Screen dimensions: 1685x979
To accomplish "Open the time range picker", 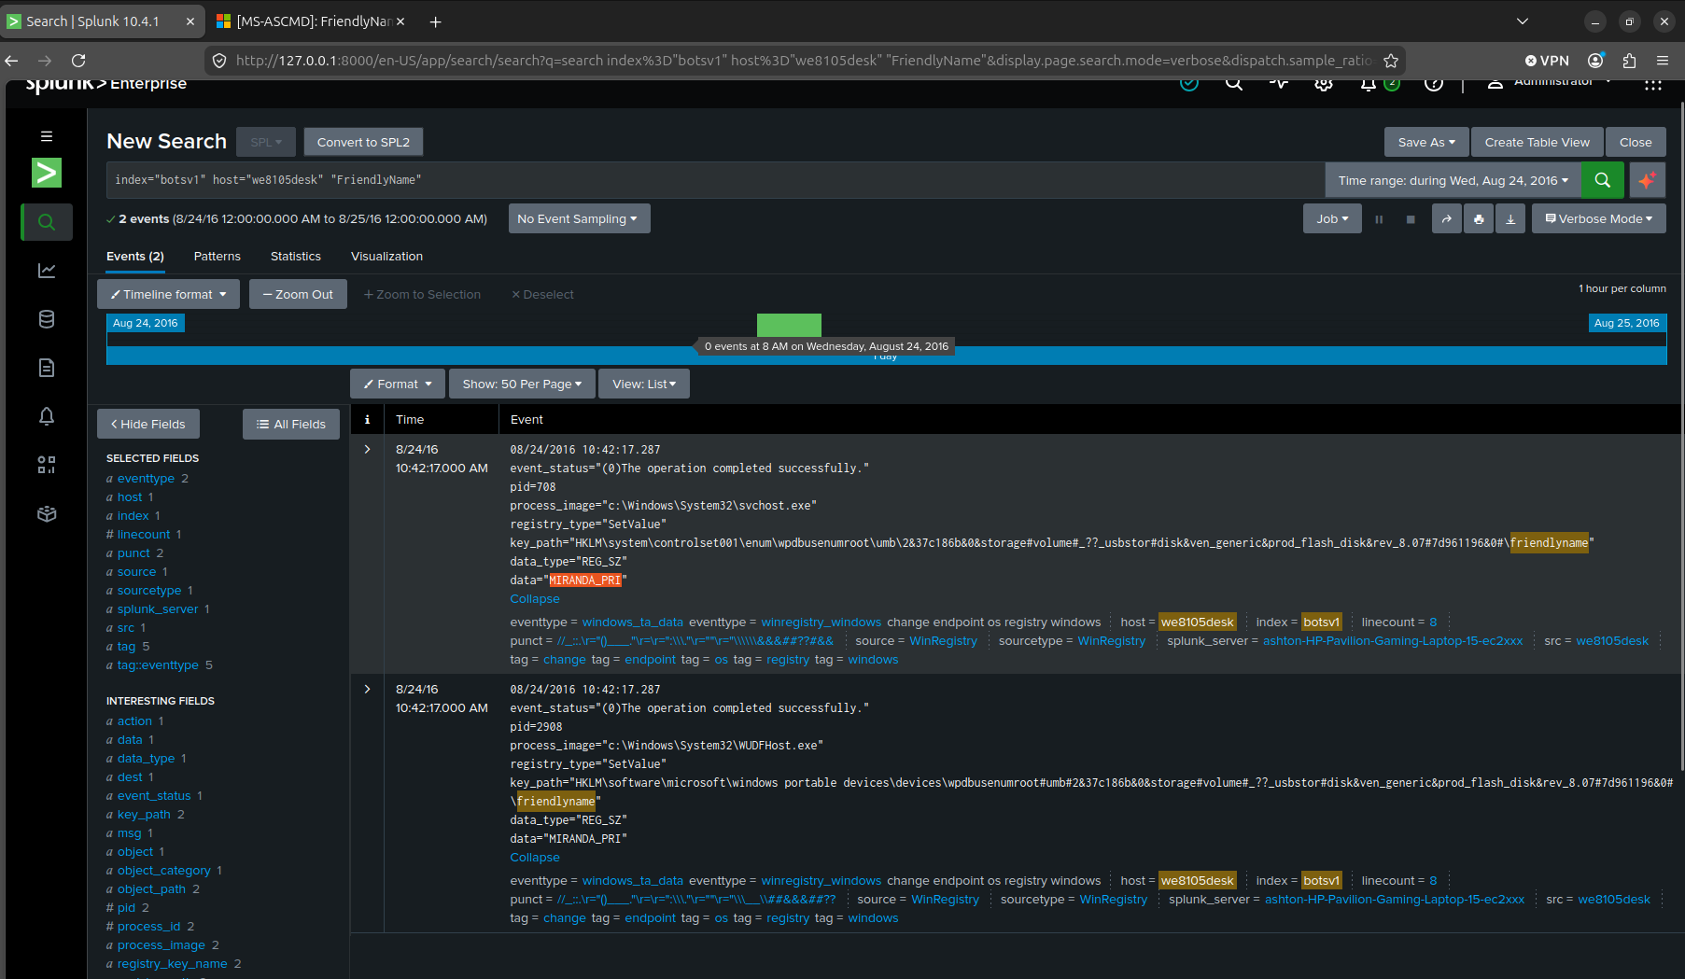I will click(1453, 180).
